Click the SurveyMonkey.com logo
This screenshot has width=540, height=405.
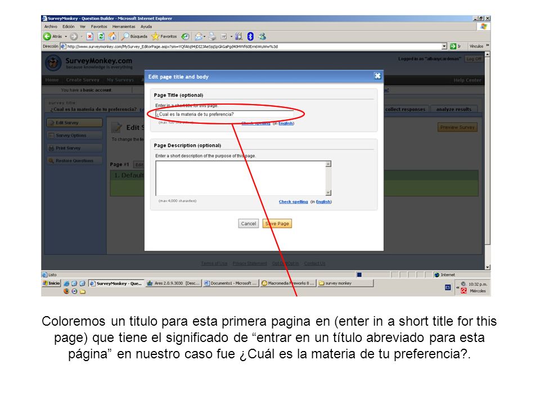coord(89,62)
